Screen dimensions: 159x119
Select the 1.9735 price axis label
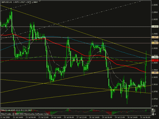155,106
